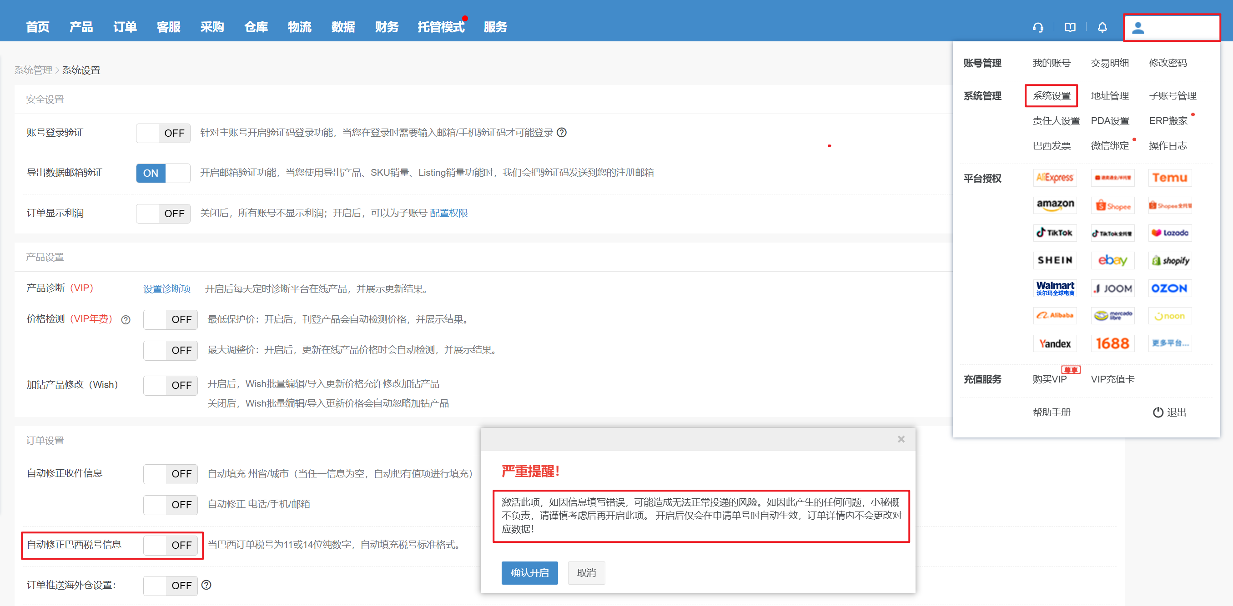Open the user profile avatar menu
Screen dimensions: 1233x606
coord(1138,28)
